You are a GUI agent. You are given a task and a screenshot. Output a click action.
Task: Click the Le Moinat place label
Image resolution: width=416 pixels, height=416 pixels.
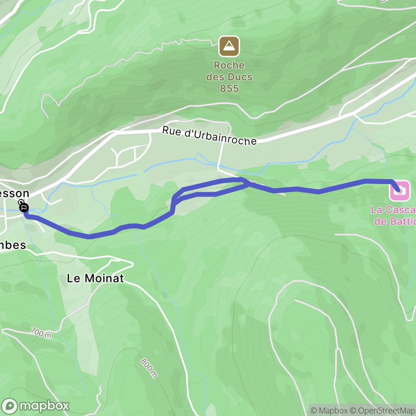click(x=95, y=278)
